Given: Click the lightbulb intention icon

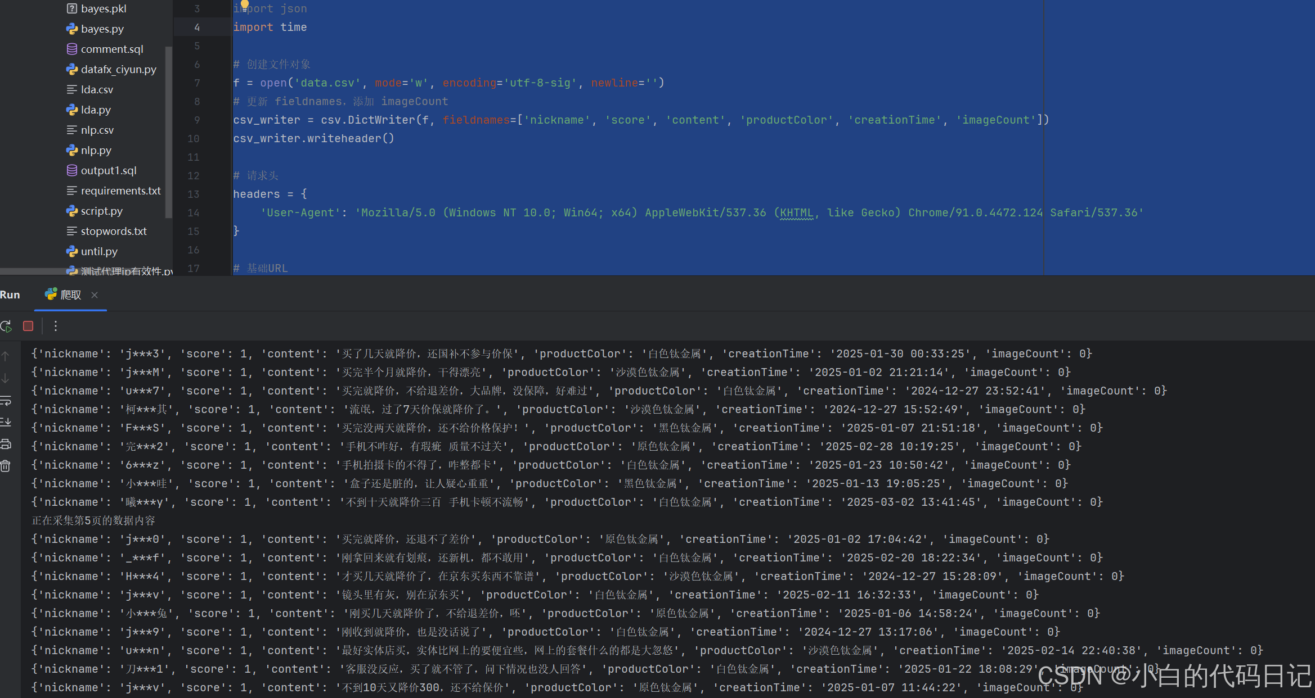Looking at the screenshot, I should [245, 4].
